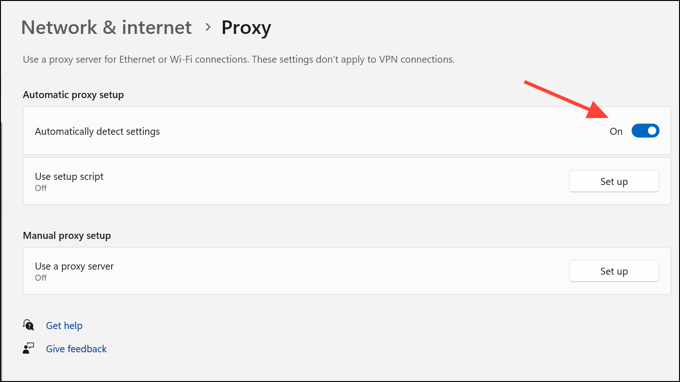
Task: Click the Off status under Use a proxy server
Action: click(41, 278)
